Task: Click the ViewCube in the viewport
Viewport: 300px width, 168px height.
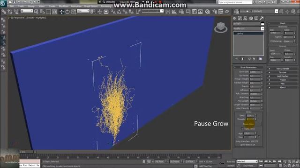Action: pyautogui.click(x=221, y=27)
